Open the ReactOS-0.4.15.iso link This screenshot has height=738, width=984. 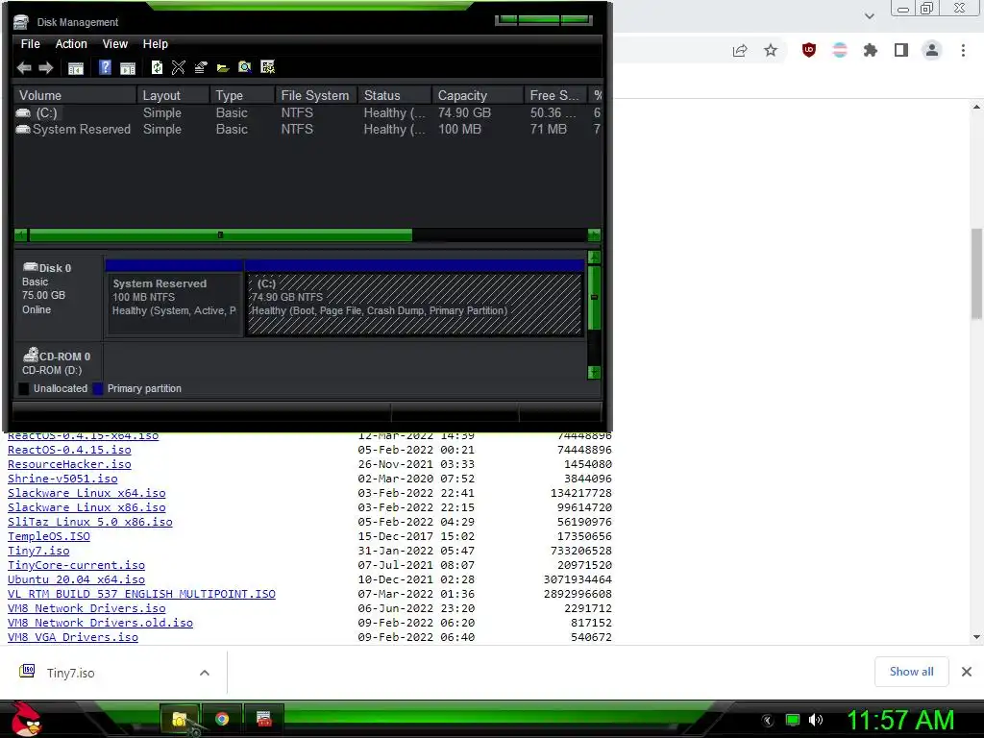point(69,450)
